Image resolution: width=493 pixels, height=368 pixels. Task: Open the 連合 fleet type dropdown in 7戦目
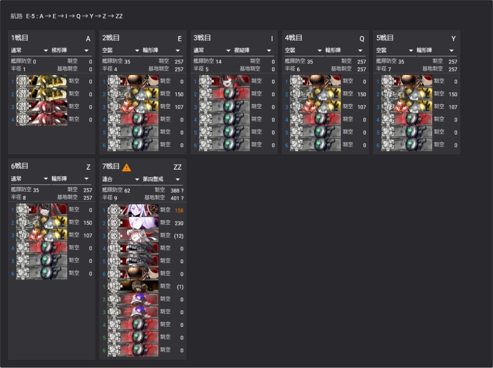[x=121, y=179]
